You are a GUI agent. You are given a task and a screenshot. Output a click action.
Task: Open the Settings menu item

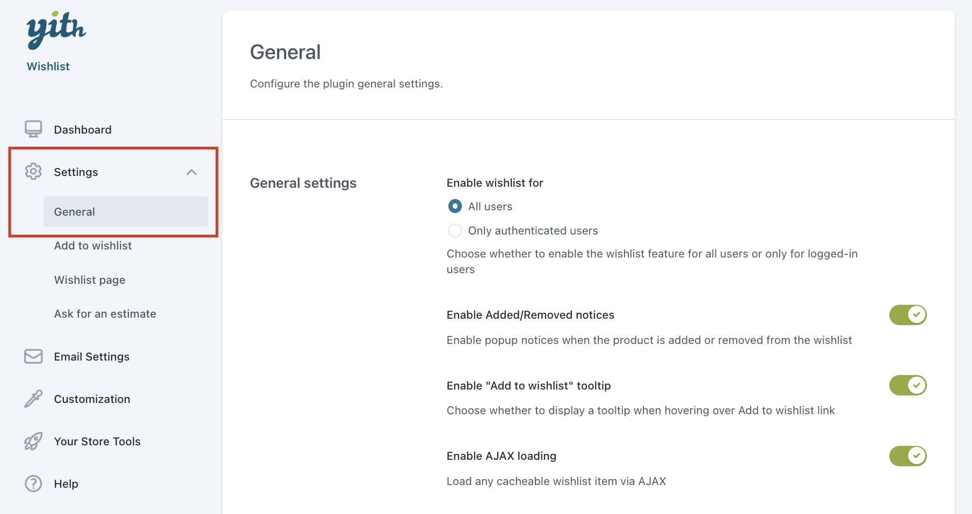[76, 172]
